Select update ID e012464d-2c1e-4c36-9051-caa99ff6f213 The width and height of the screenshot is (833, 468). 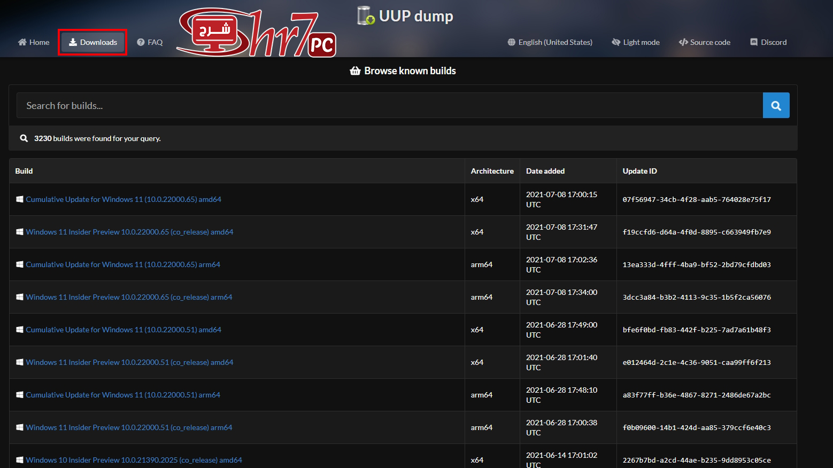point(697,362)
